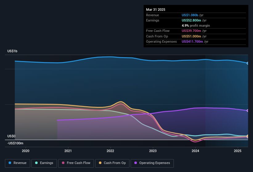Click the Cash From Op endpoint marker
The image size is (253, 172).
[247, 136]
